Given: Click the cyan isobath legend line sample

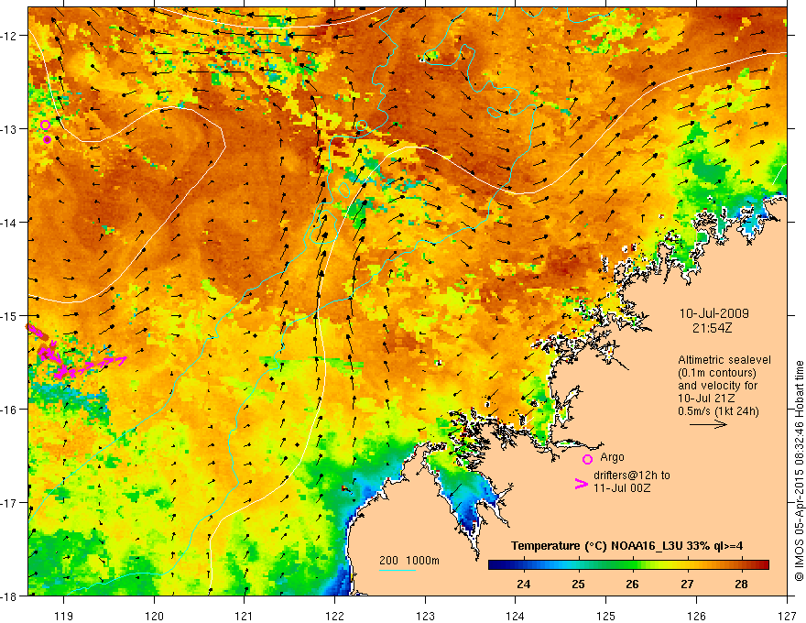Looking at the screenshot, I should pyautogui.click(x=397, y=570).
